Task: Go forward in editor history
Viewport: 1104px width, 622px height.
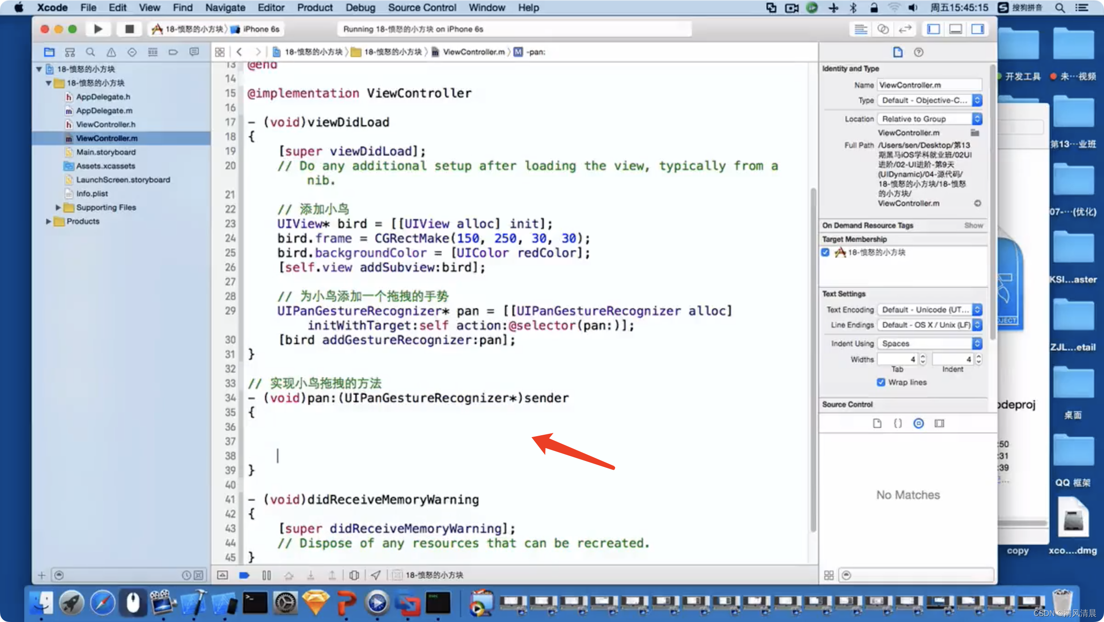Action: (x=258, y=52)
